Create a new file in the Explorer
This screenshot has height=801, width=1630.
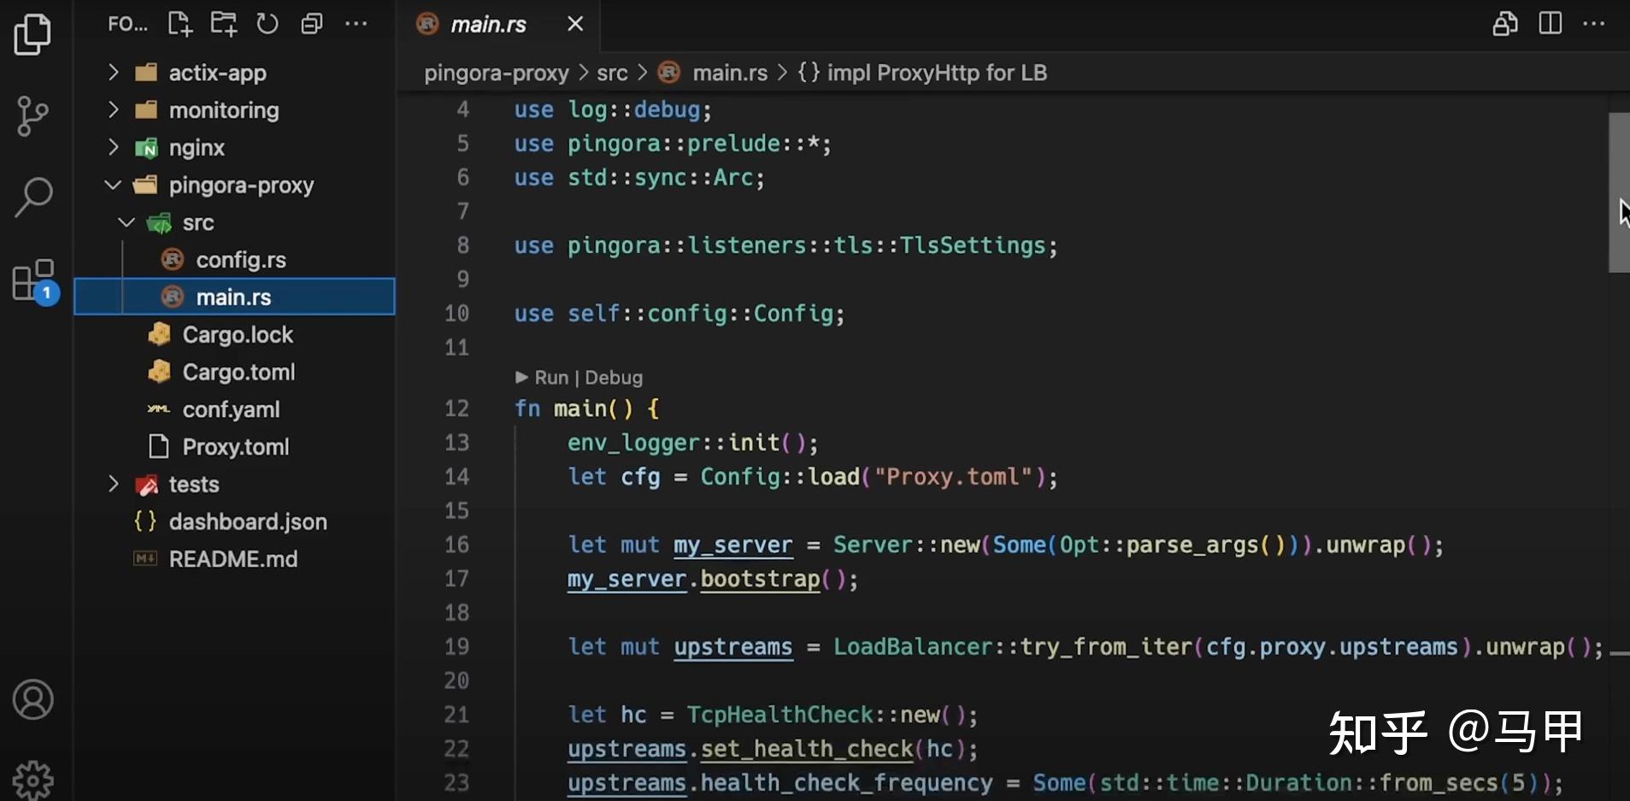(x=179, y=23)
